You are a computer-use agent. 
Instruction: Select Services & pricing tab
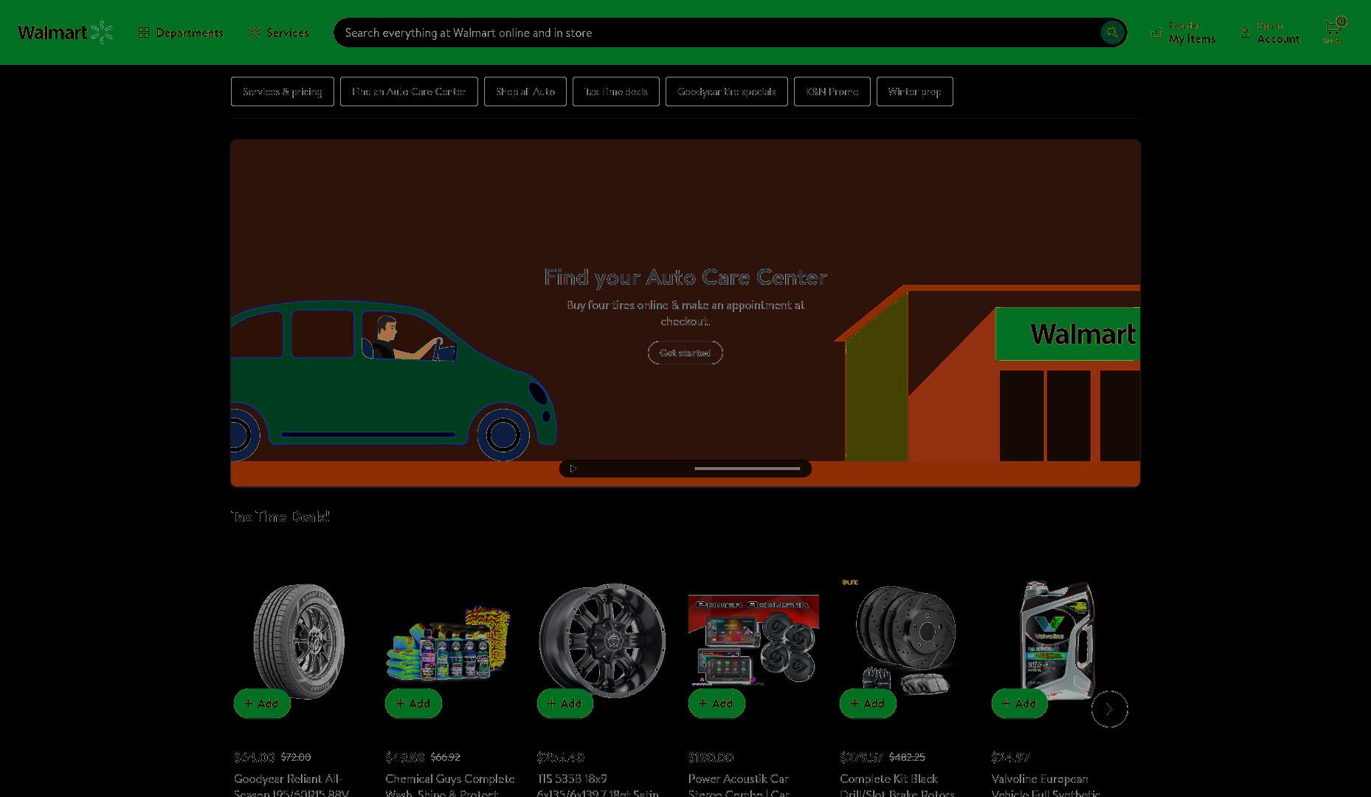283,92
